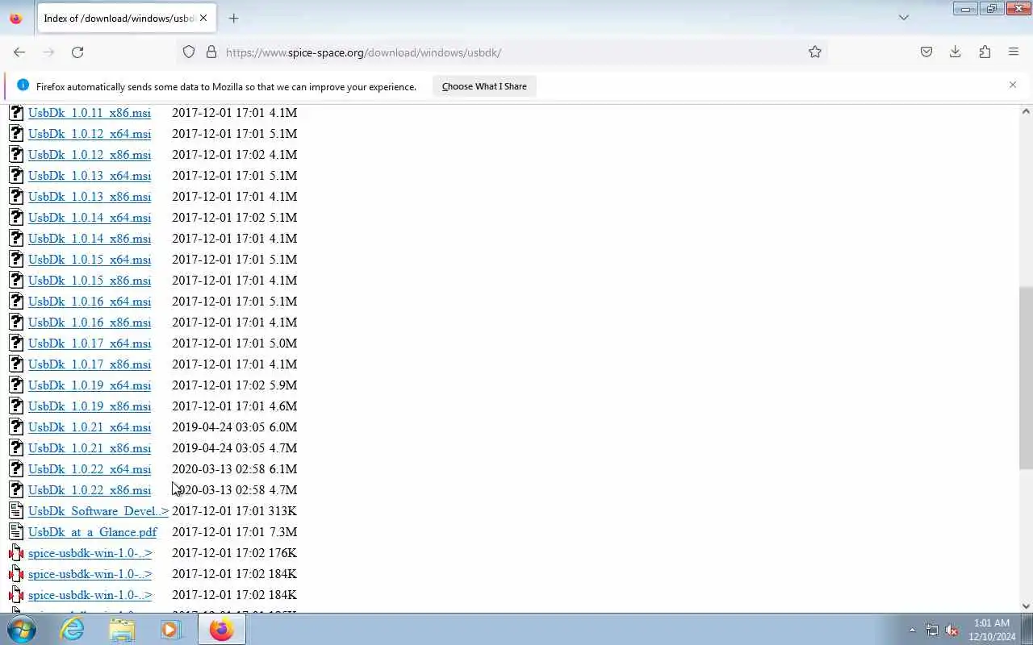Download UsbDk_1.0.12_x64.msi
The height and width of the screenshot is (645, 1033).
click(90, 134)
